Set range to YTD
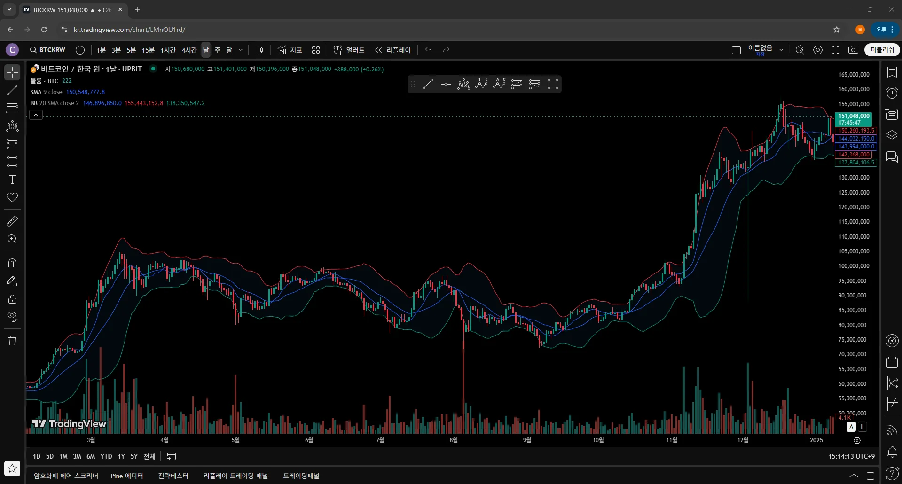902x484 pixels. point(106,456)
